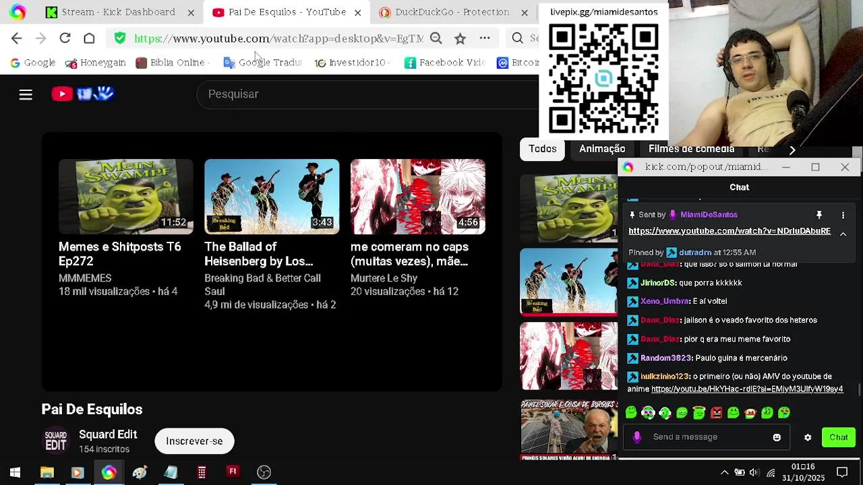Show more category chips with right arrow
The height and width of the screenshot is (485, 863).
pos(792,150)
